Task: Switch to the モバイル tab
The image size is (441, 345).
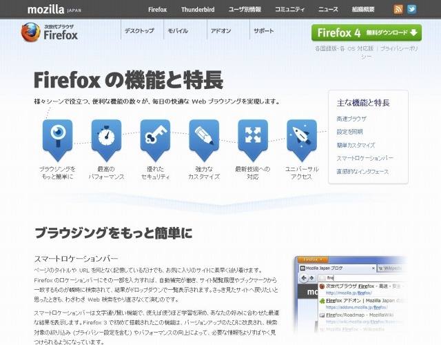Action: coord(178,30)
